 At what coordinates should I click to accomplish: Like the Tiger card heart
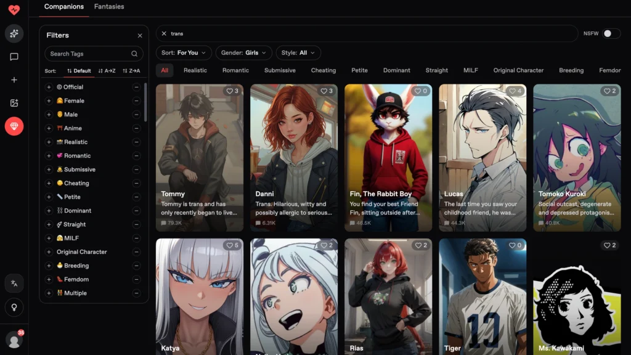515,245
